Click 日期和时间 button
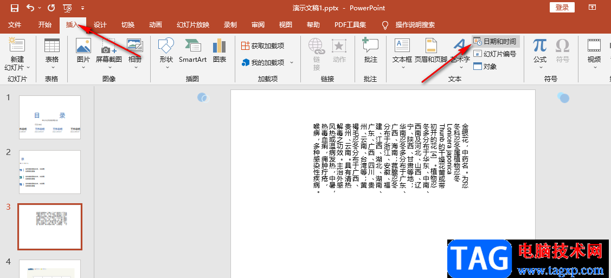Viewport: 611px width, 278px height. click(496, 41)
